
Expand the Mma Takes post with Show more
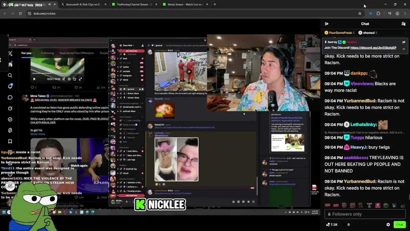(37, 134)
